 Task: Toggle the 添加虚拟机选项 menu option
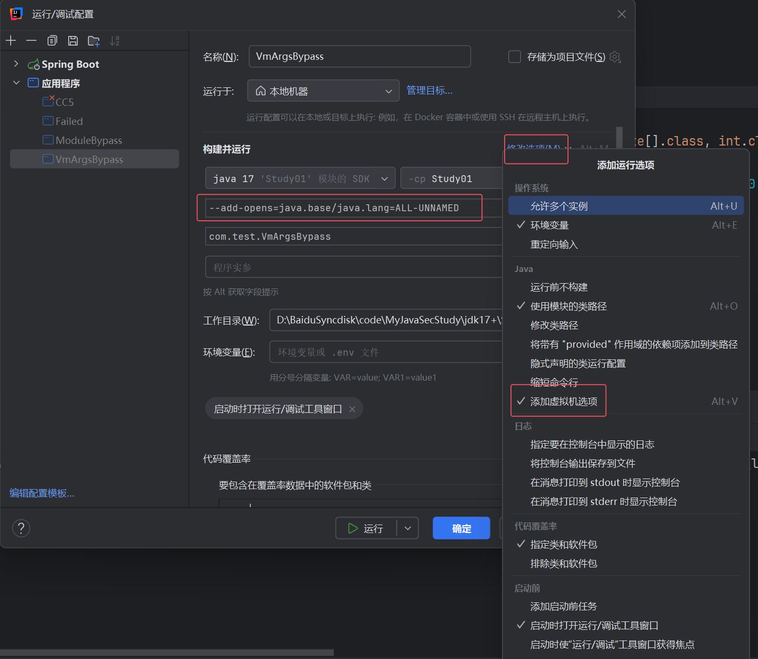[x=563, y=401]
